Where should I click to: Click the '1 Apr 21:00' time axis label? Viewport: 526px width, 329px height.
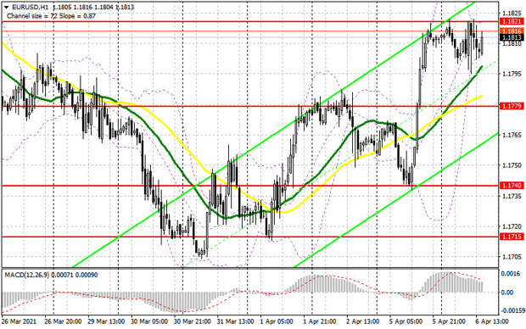tap(320, 321)
